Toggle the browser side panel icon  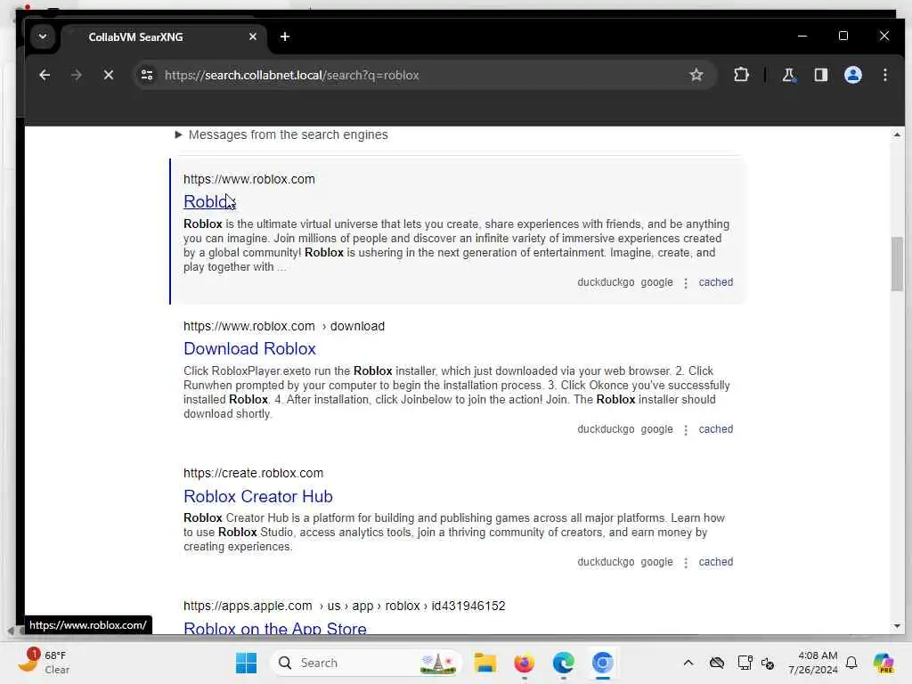pos(820,75)
